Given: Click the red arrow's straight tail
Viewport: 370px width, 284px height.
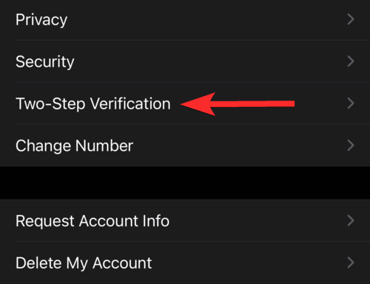Looking at the screenshot, I should coord(255,104).
